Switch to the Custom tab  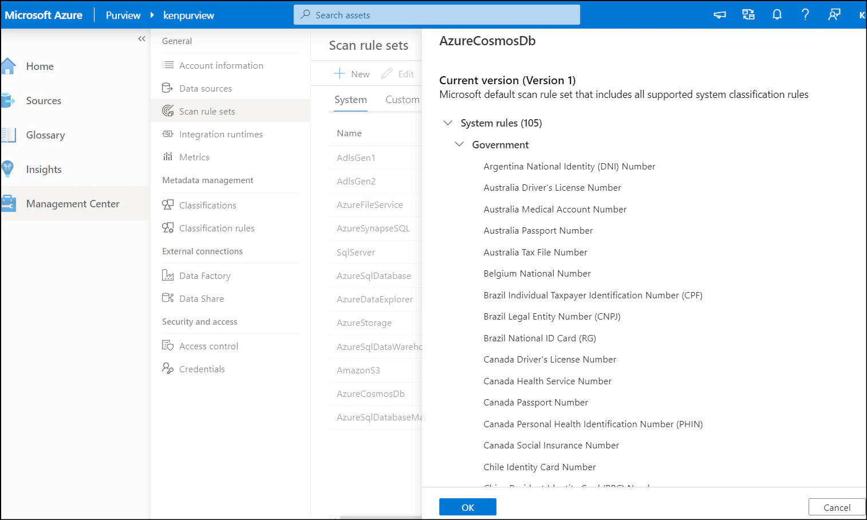pos(403,100)
